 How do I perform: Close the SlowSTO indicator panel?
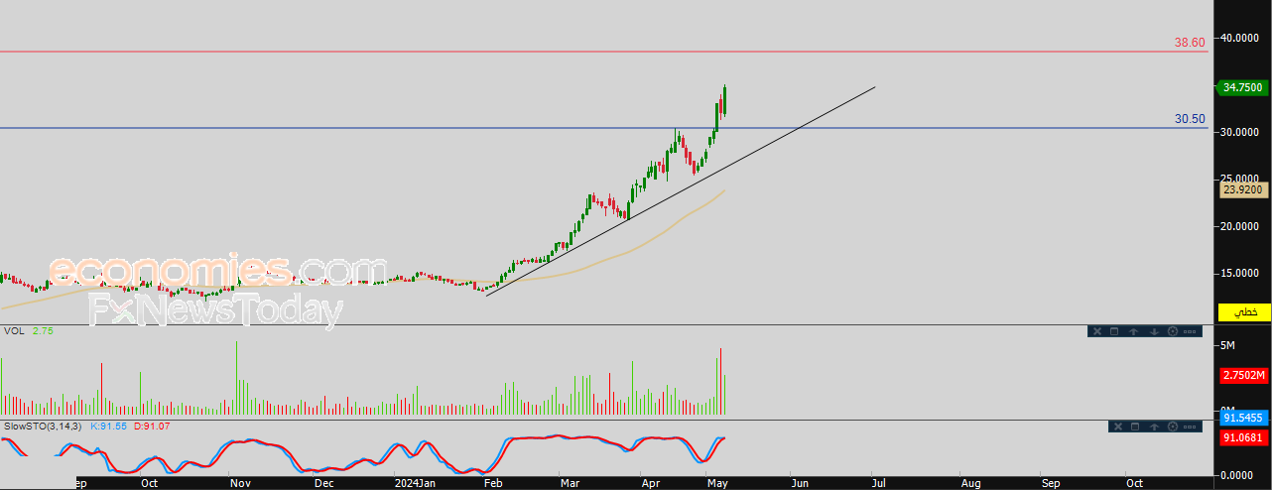point(1116,427)
